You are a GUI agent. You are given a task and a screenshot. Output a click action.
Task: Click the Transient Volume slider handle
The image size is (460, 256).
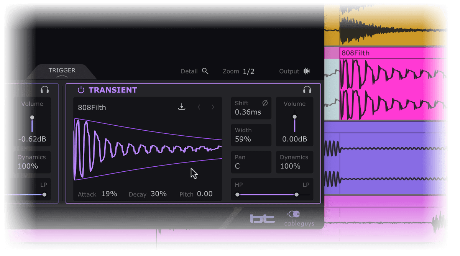click(x=294, y=117)
